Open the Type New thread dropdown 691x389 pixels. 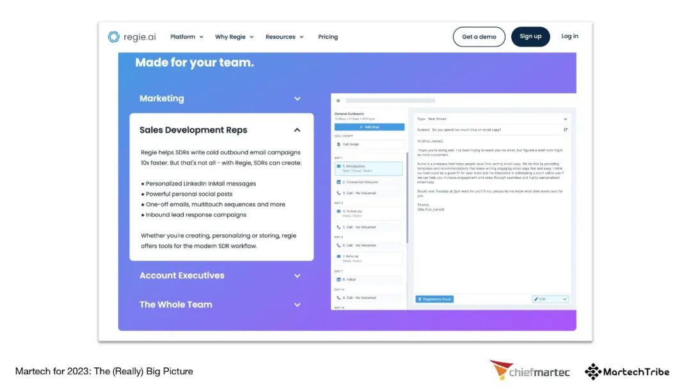click(492, 119)
